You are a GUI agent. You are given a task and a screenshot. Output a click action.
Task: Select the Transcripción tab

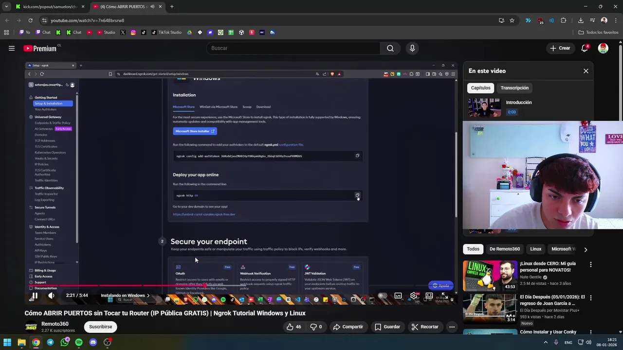pyautogui.click(x=514, y=88)
